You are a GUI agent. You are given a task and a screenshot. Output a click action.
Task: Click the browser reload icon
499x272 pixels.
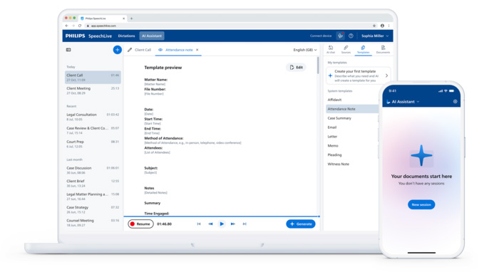coord(80,26)
